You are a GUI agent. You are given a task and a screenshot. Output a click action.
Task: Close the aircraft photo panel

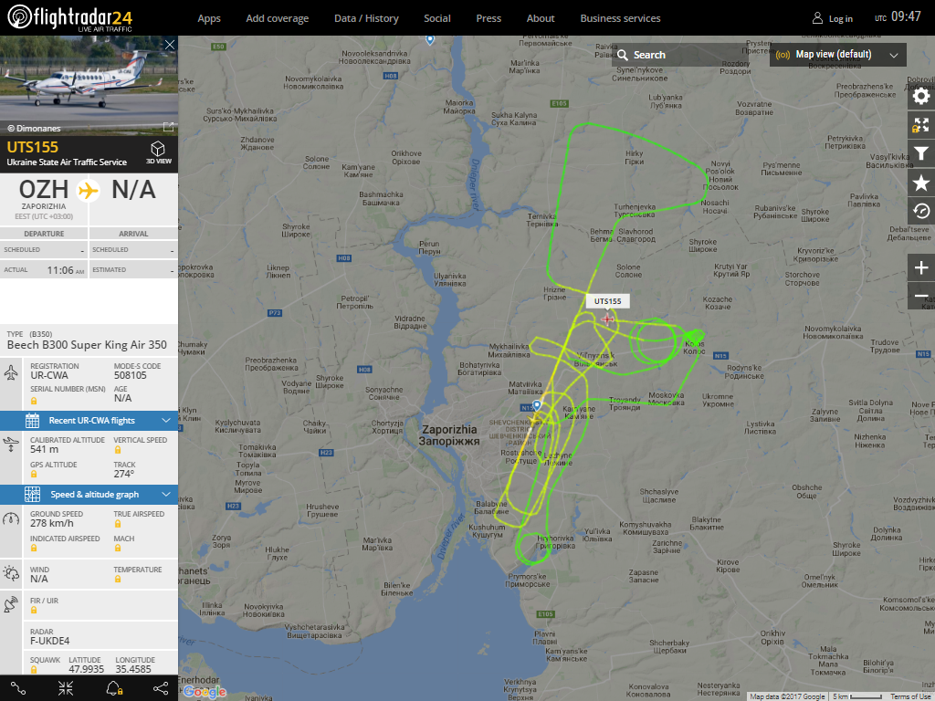click(x=170, y=45)
